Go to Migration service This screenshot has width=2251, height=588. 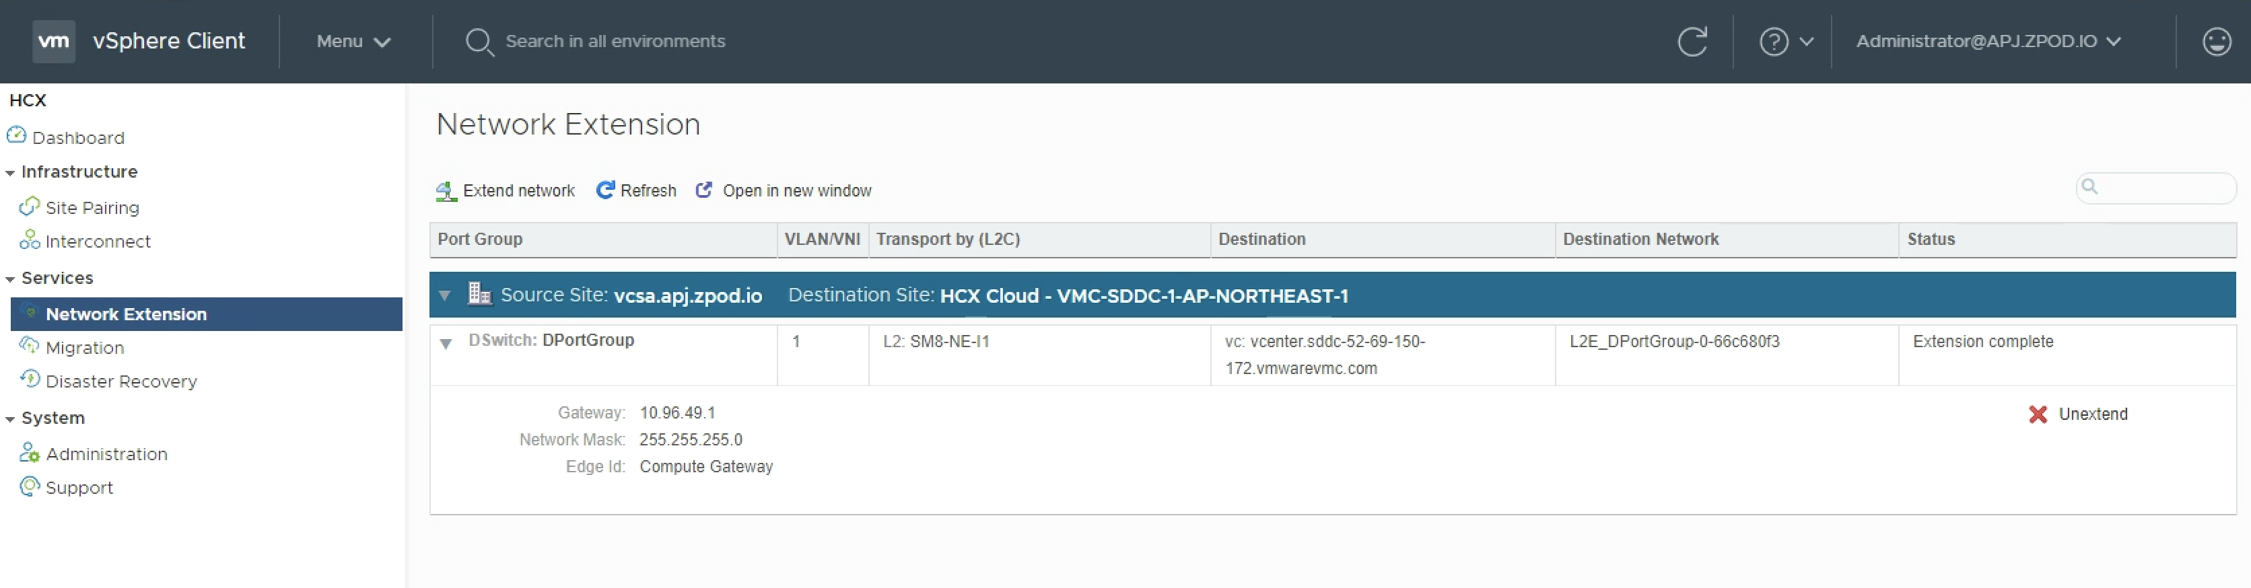pos(84,348)
